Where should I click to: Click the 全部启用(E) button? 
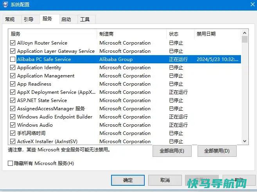172,151
